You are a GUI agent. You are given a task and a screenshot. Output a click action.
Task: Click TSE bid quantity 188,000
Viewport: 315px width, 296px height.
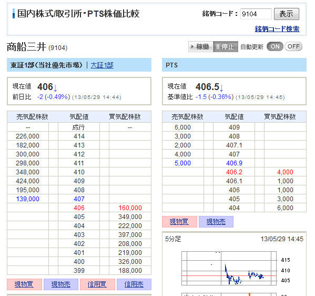coord(130,270)
